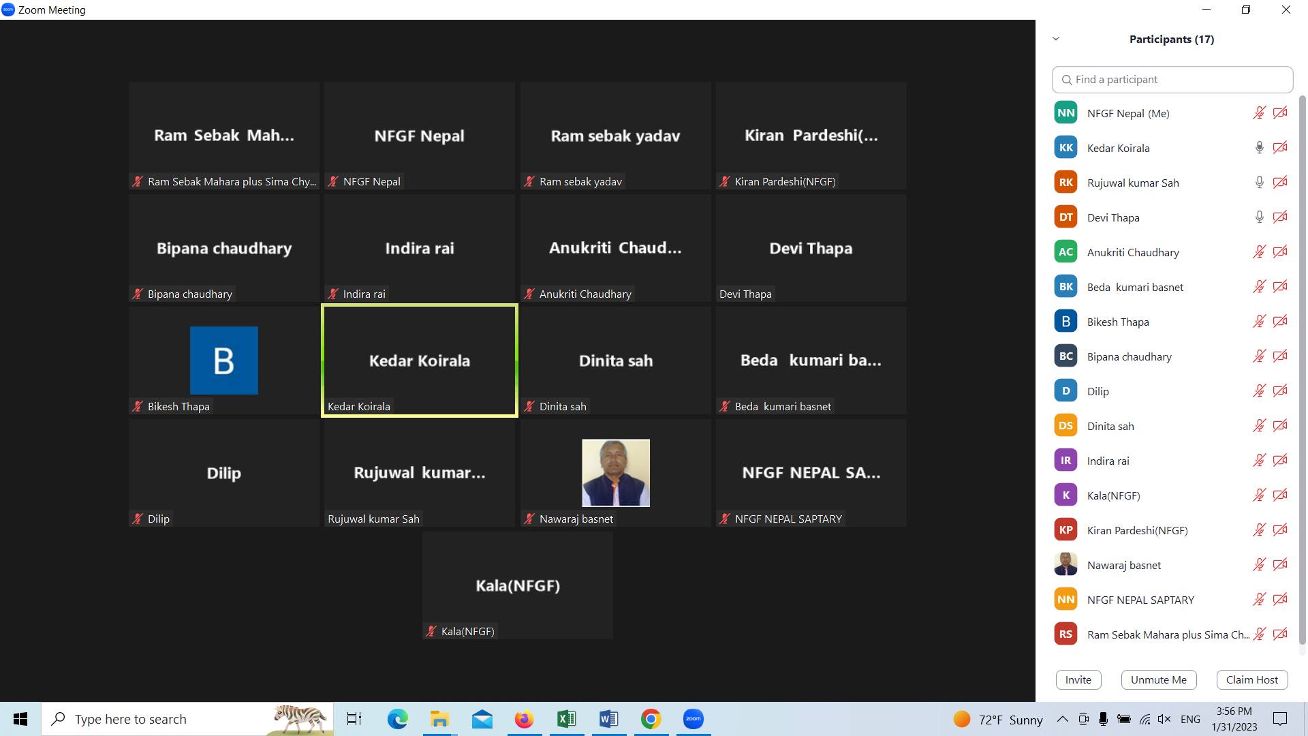This screenshot has width=1308, height=736.
Task: Open Excel from the taskbar
Action: (566, 719)
